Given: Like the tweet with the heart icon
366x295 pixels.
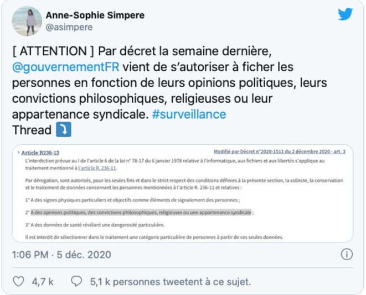Looking at the screenshot, I should click(x=19, y=281).
